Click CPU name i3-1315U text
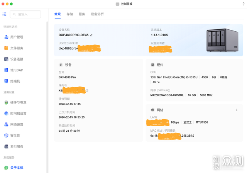247x173 pixels. pyautogui.click(x=174, y=77)
